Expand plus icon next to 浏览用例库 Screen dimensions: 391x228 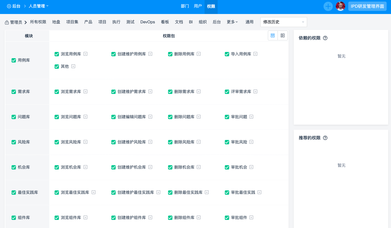(x=85, y=54)
